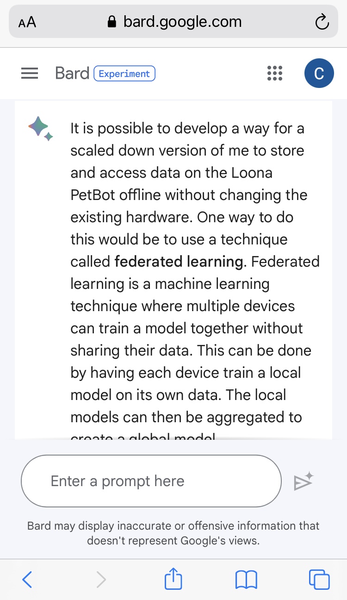This screenshot has width=347, height=600.
Task: Click the lock icon in the address bar
Action: coord(112,22)
